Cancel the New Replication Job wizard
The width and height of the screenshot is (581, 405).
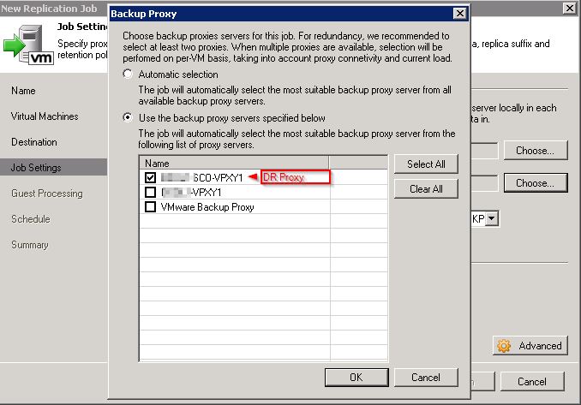click(532, 381)
